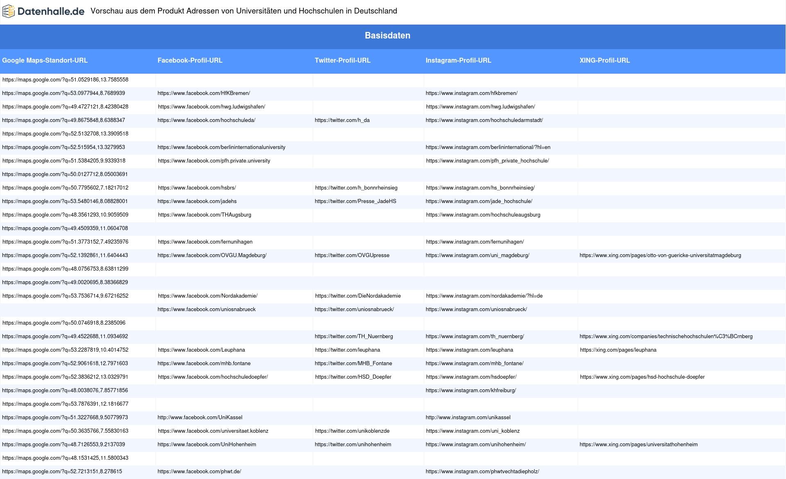The image size is (786, 479).
Task: Click the Datenhalle.de logo icon
Action: 9,11
